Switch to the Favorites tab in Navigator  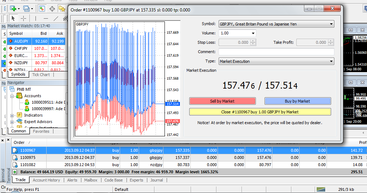coord(41,131)
